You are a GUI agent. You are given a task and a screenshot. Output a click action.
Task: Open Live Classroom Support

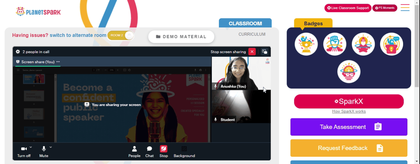pyautogui.click(x=348, y=8)
